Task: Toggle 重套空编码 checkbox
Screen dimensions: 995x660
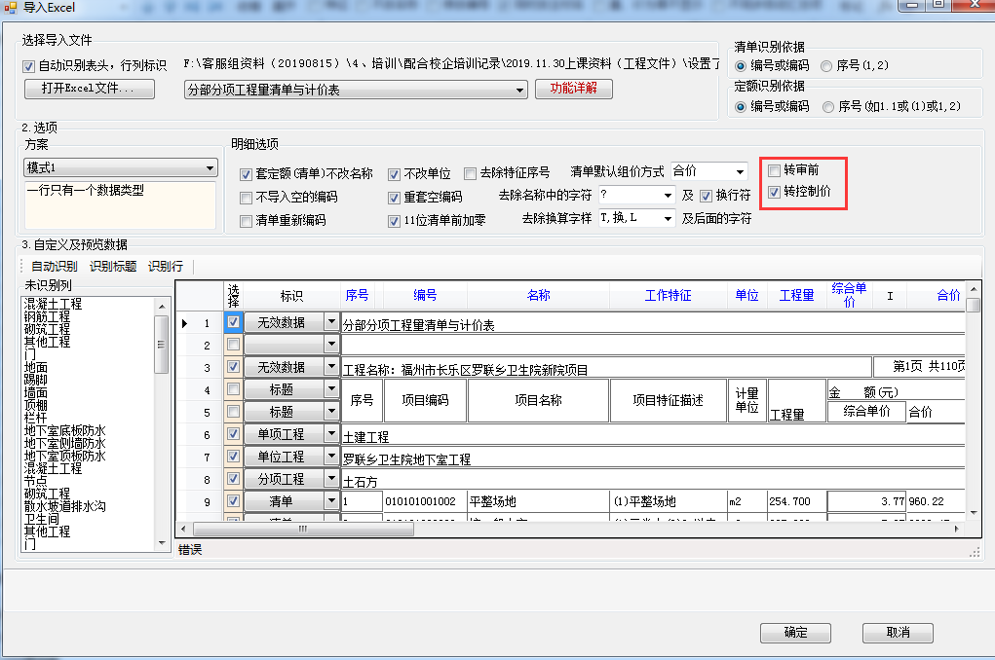Action: tap(394, 198)
